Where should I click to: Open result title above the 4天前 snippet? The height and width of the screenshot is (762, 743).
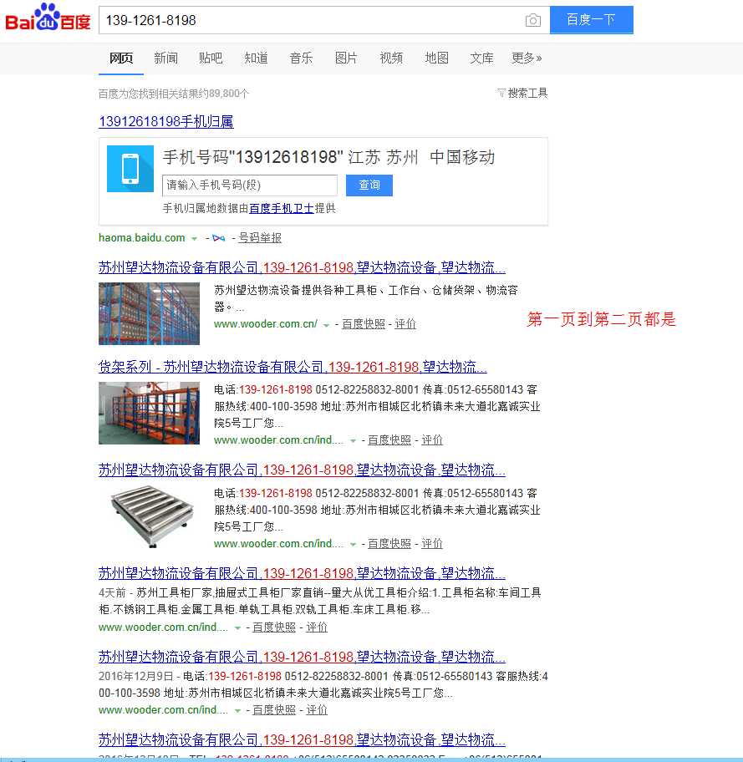coord(302,573)
